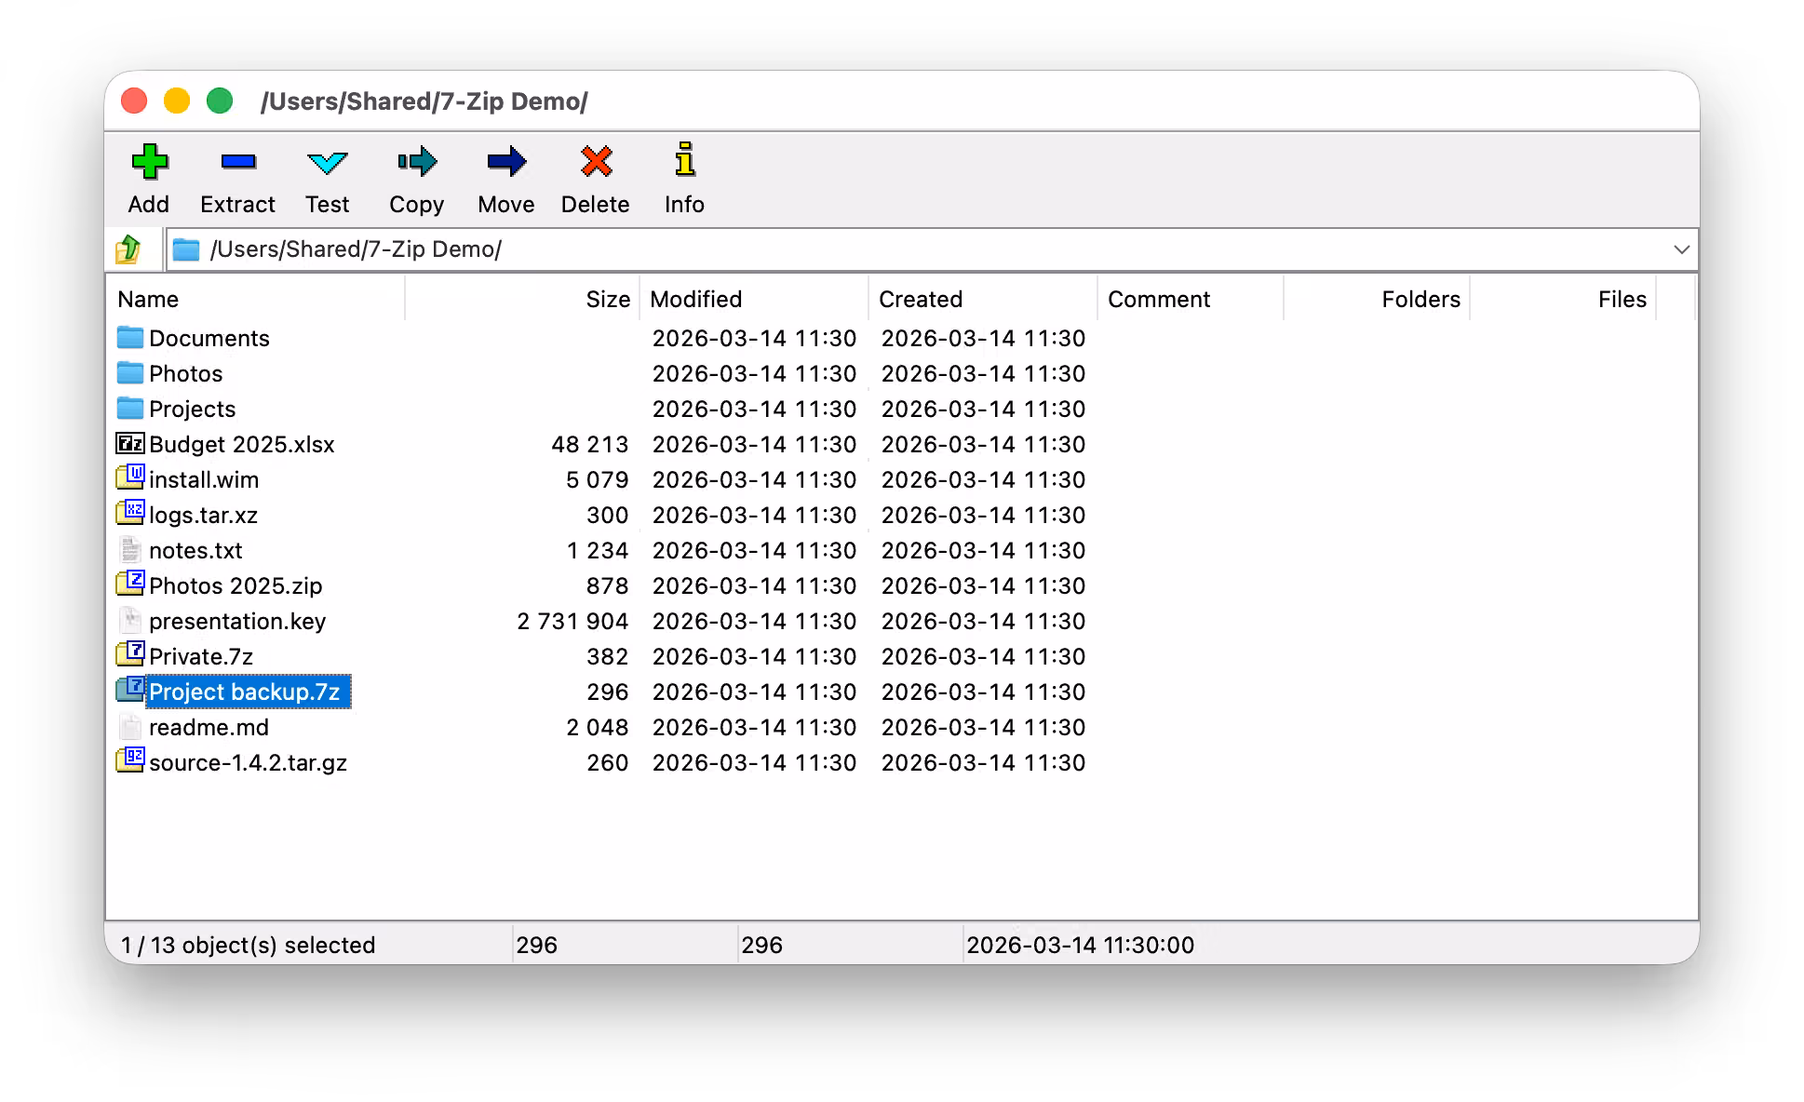Click the readme.md file icon
This screenshot has width=1804, height=1102.
point(130,726)
